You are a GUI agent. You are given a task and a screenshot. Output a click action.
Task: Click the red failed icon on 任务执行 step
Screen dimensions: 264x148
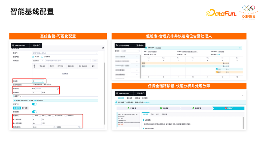click(226, 108)
